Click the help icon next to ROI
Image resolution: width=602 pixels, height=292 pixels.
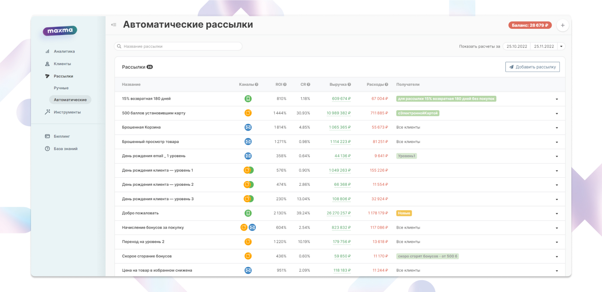pyautogui.click(x=285, y=85)
